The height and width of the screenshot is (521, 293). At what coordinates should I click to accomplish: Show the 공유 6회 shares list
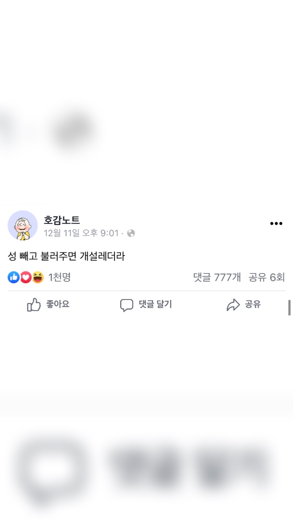point(267,278)
